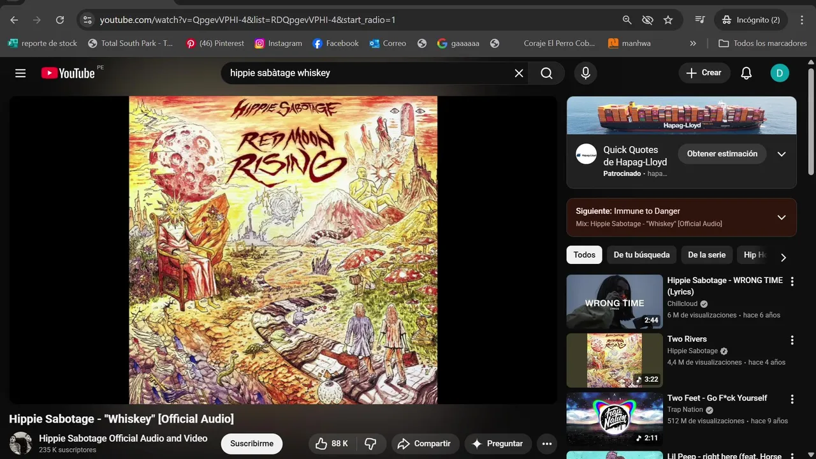Click the browser address bar URL
This screenshot has height=459, width=816.
pos(247,20)
